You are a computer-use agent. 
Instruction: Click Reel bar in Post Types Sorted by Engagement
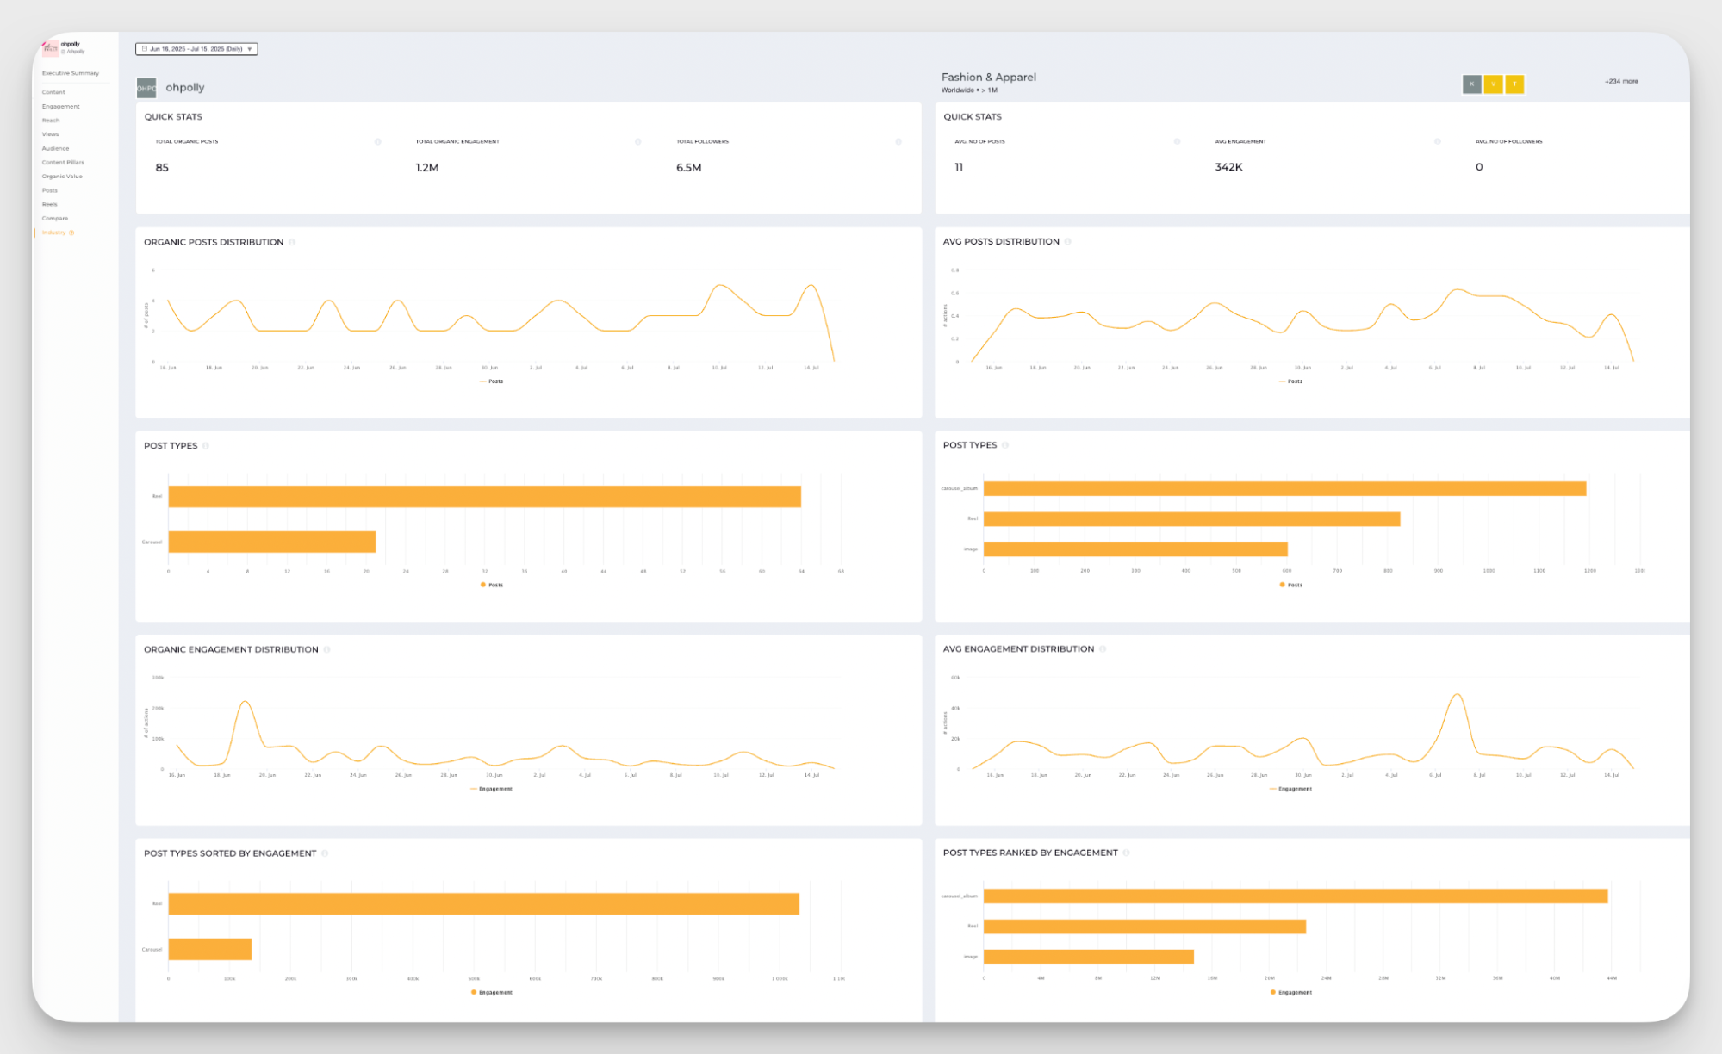coord(484,904)
